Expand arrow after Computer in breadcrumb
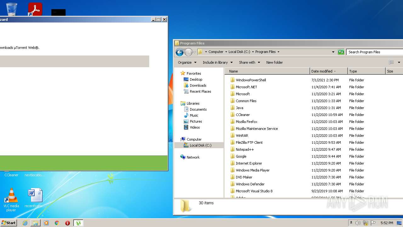 (226, 52)
